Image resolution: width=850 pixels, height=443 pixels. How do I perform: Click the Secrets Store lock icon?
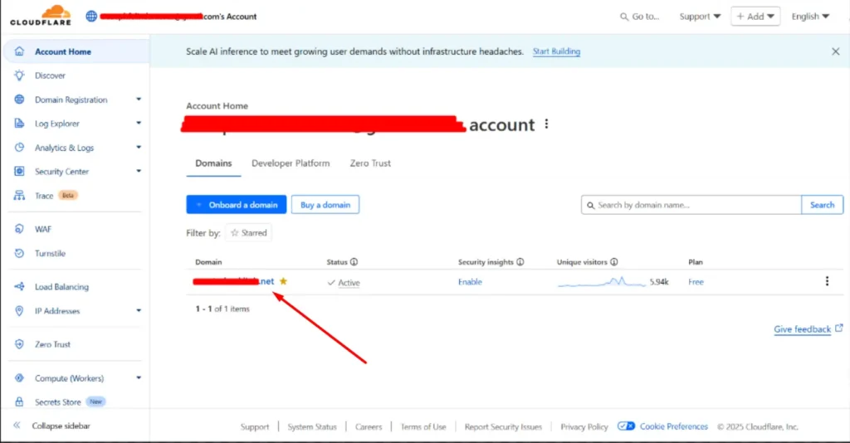(x=19, y=402)
